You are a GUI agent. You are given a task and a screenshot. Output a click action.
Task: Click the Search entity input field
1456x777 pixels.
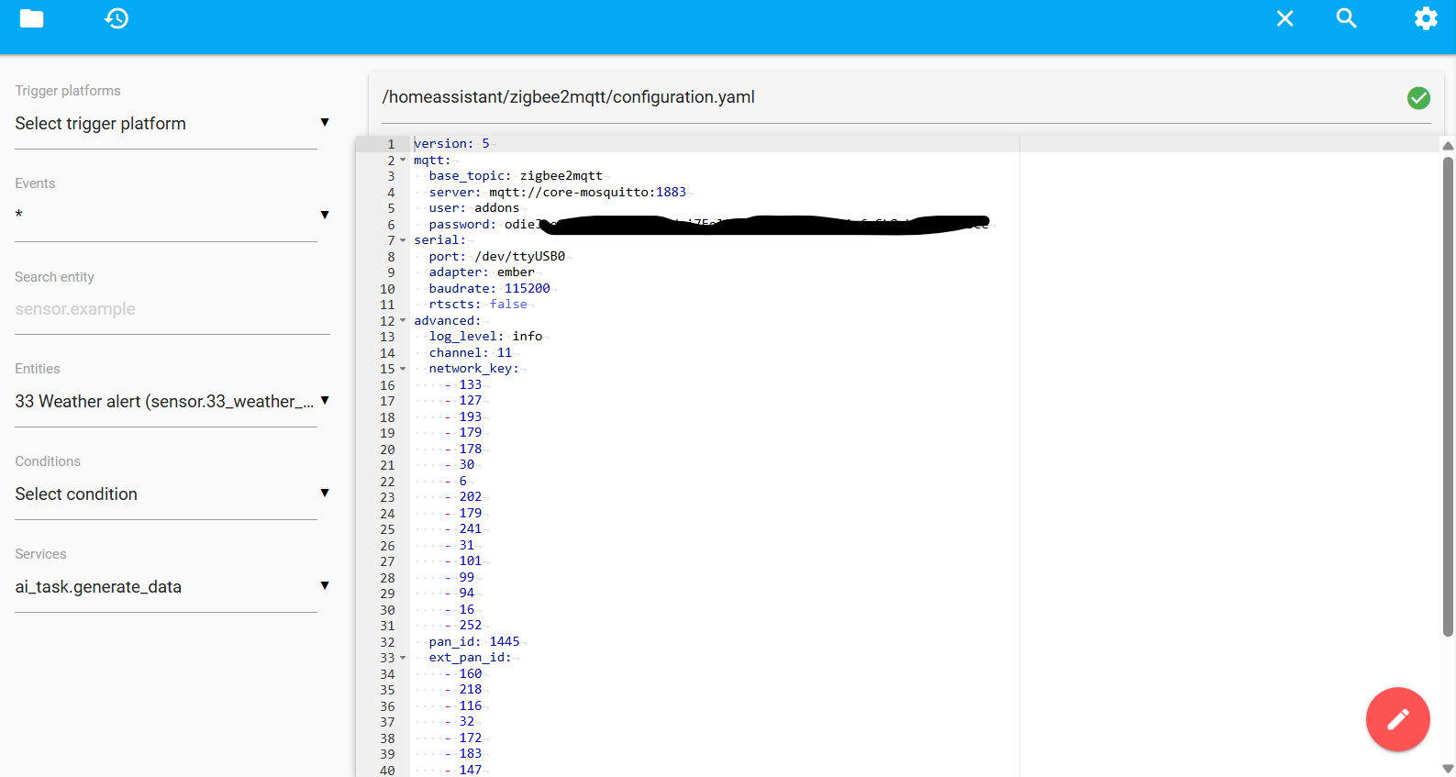(x=166, y=309)
